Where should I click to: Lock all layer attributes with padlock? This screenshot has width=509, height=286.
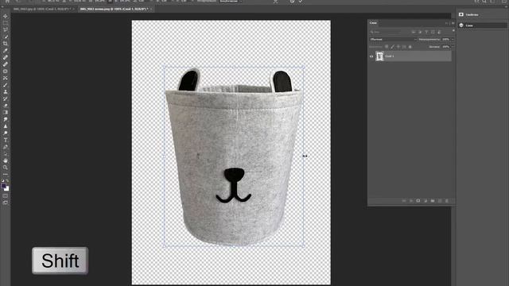410,47
